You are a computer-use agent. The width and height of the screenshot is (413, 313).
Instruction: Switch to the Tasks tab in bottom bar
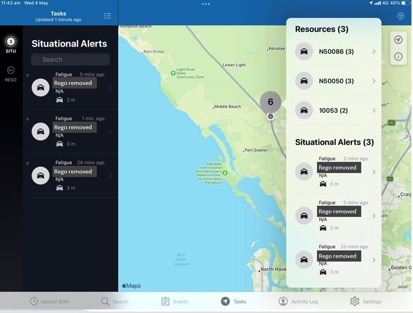coord(234,301)
